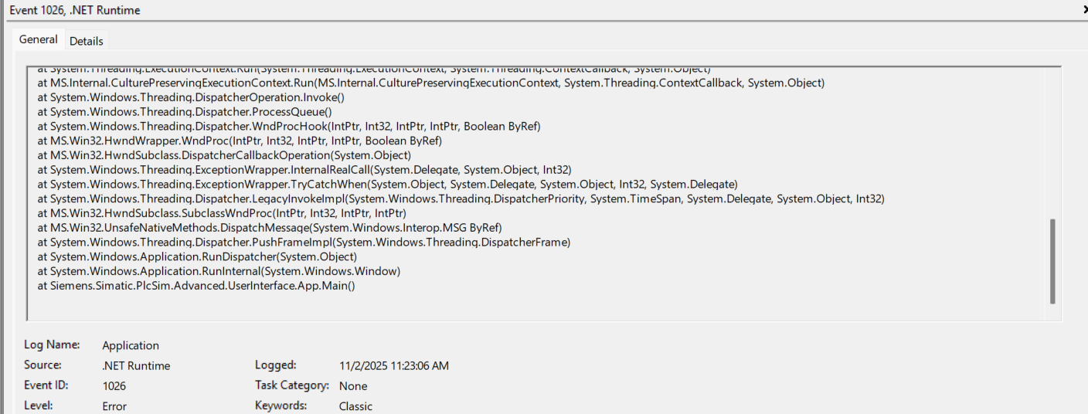Click the Keywords value Classic

point(355,406)
